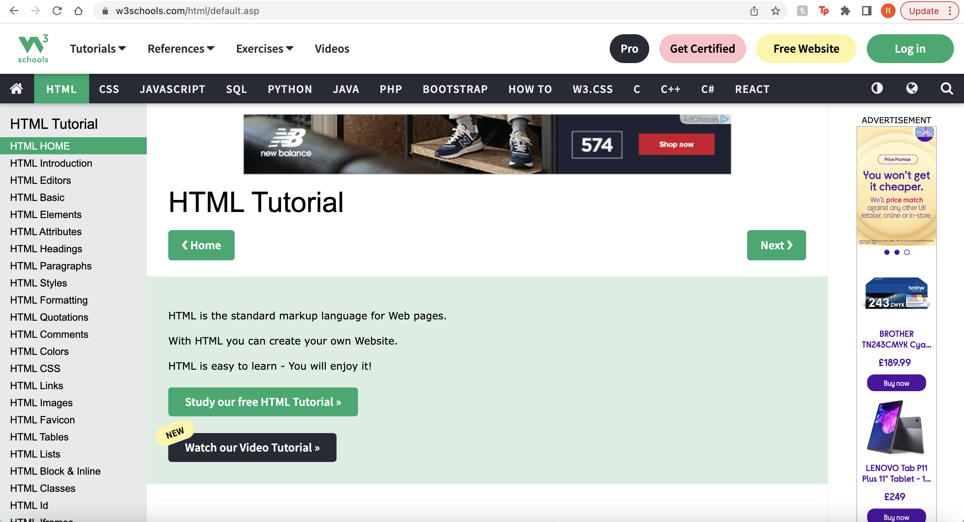This screenshot has width=964, height=522.
Task: Switch to the CSS tab
Action: point(109,89)
